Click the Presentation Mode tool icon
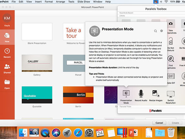The image size is (185, 139). coord(126,94)
